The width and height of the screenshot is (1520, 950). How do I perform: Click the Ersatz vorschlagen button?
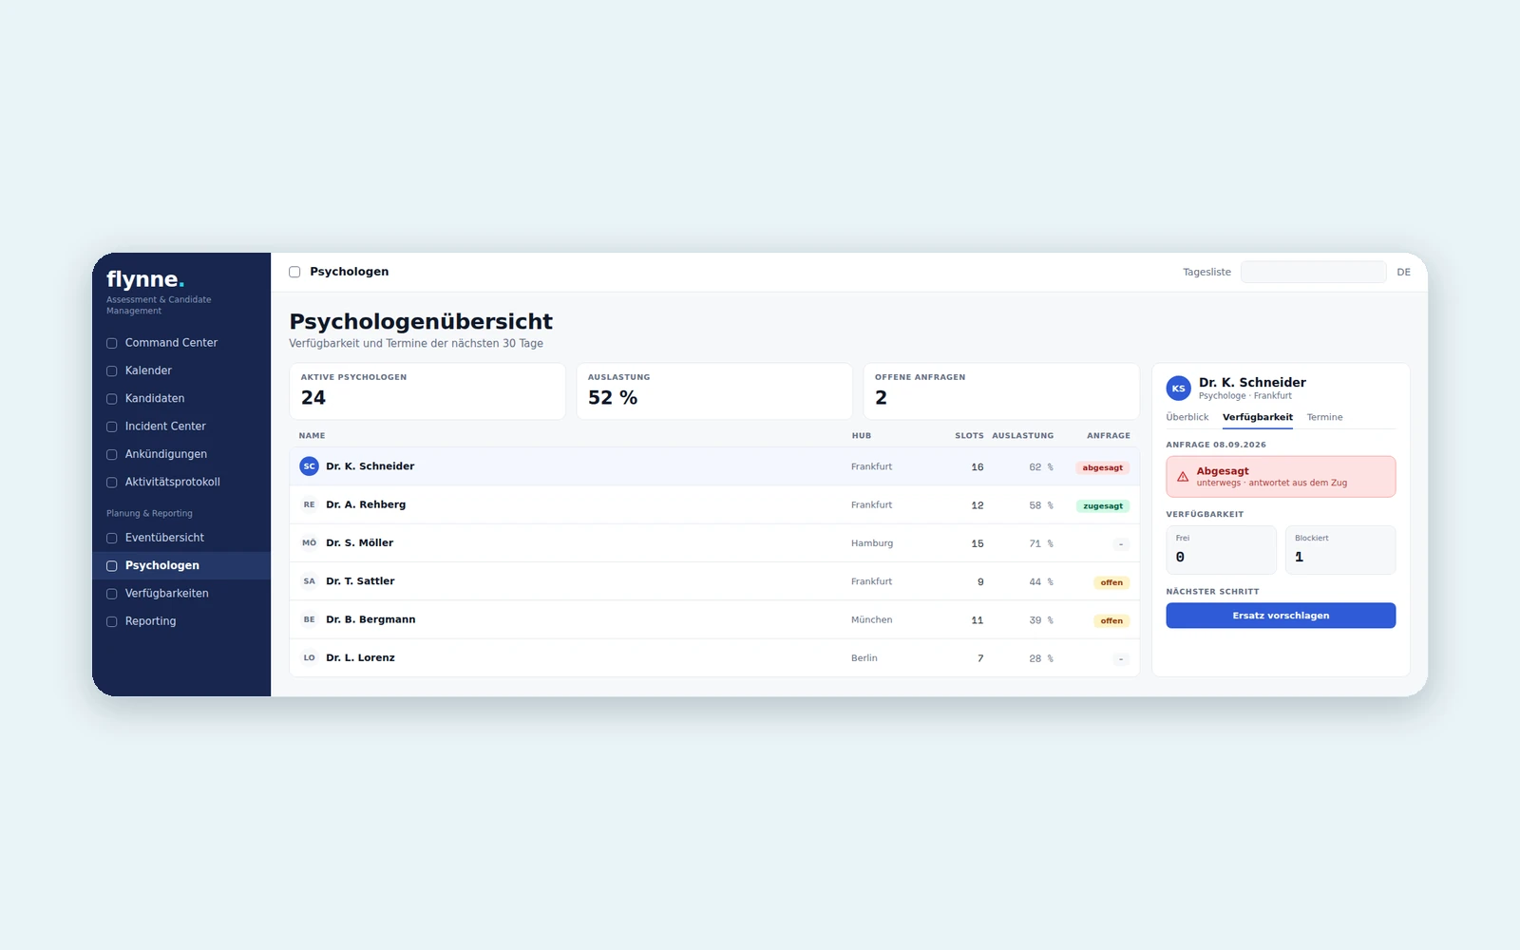click(x=1281, y=616)
